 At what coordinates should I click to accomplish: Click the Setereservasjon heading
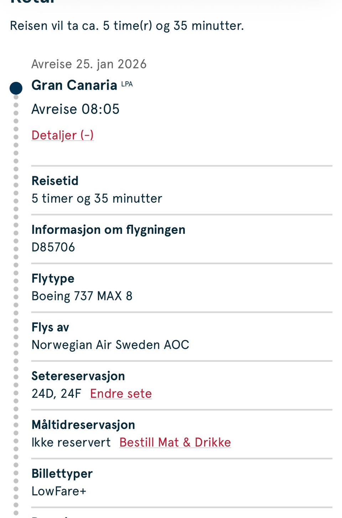pyautogui.click(x=78, y=376)
